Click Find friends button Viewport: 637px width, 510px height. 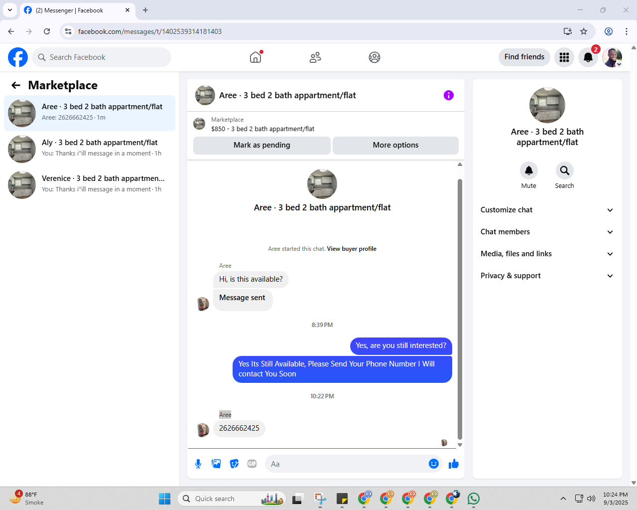click(524, 57)
